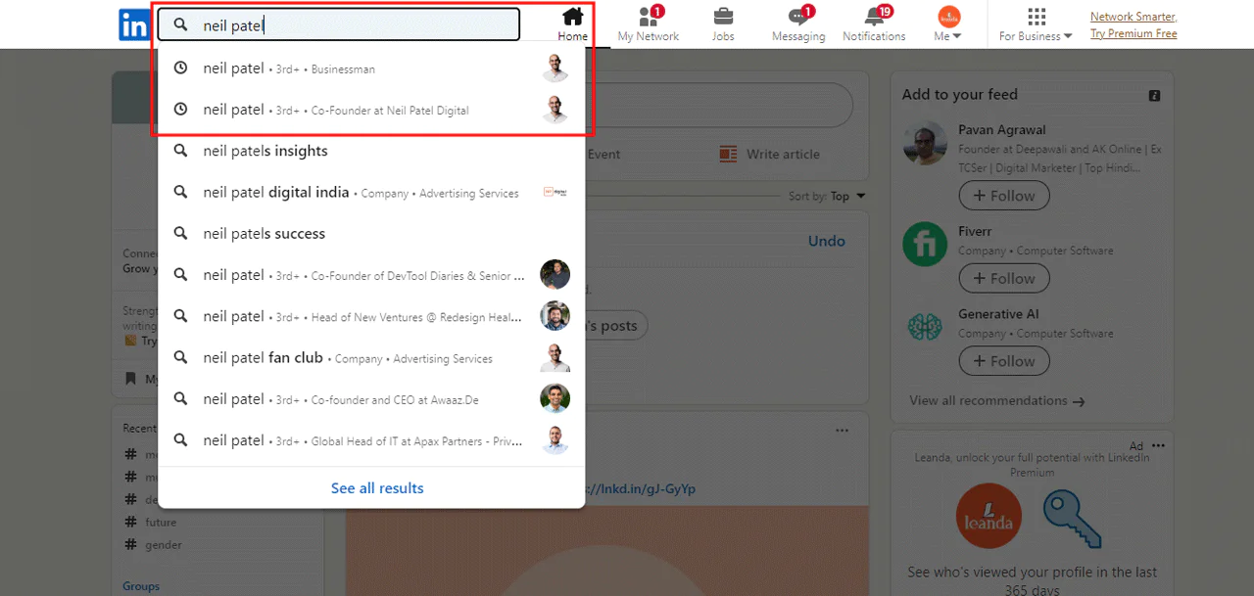Click avatar beside Apax Partners suggestion
1254x596 pixels.
click(x=555, y=440)
